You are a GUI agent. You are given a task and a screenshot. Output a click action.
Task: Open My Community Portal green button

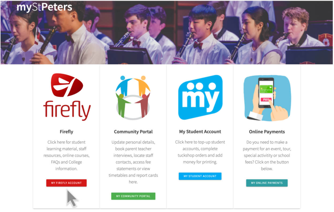133,196
